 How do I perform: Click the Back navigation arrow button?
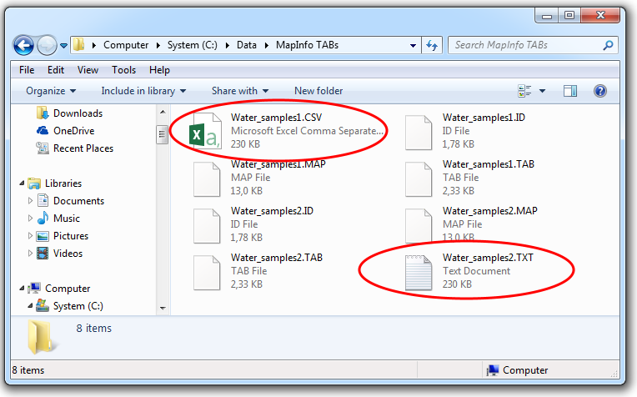[x=23, y=45]
